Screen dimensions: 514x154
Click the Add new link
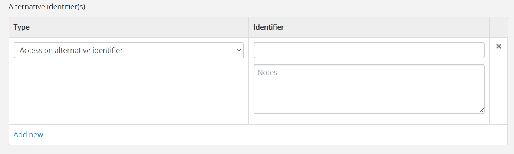pos(28,135)
